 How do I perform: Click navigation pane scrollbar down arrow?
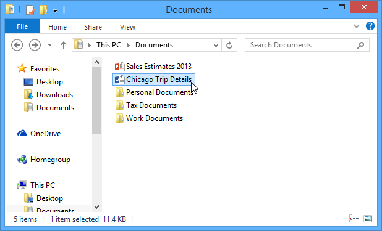pyautogui.click(x=96, y=207)
